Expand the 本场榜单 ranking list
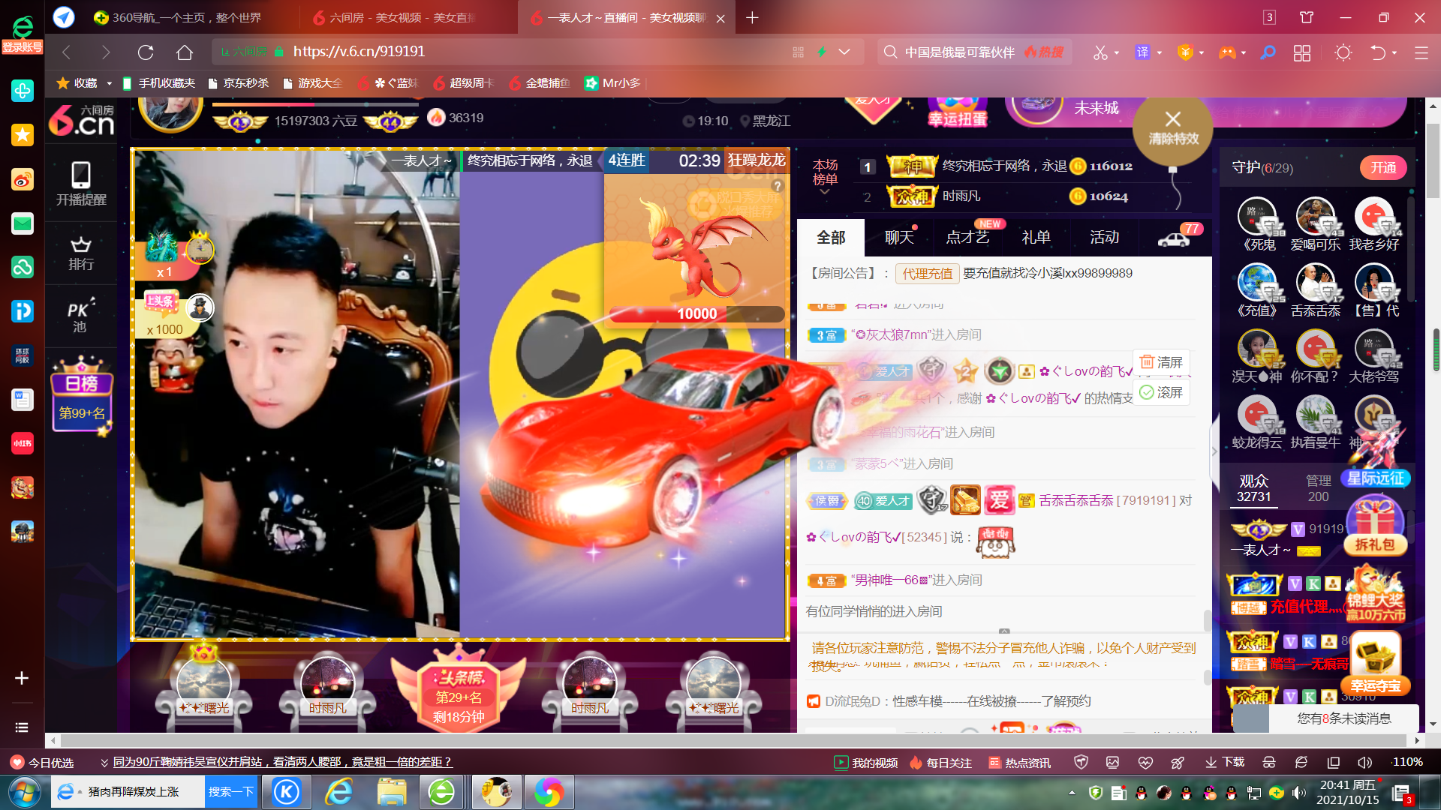 [825, 178]
